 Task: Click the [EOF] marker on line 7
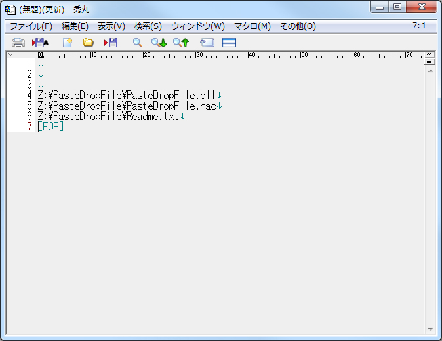coord(50,127)
